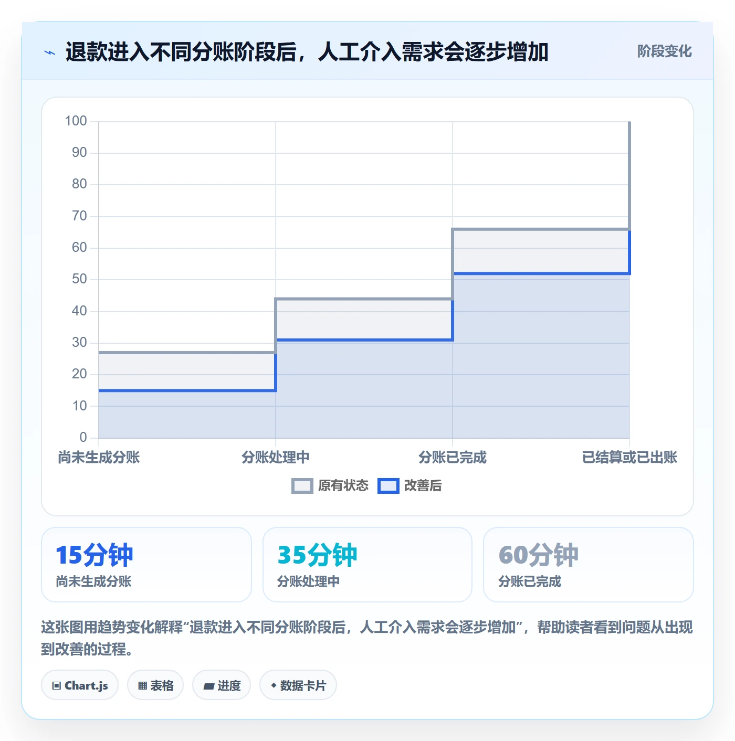Click the 进度 tag chip
This screenshot has width=735, height=741.
(x=222, y=685)
